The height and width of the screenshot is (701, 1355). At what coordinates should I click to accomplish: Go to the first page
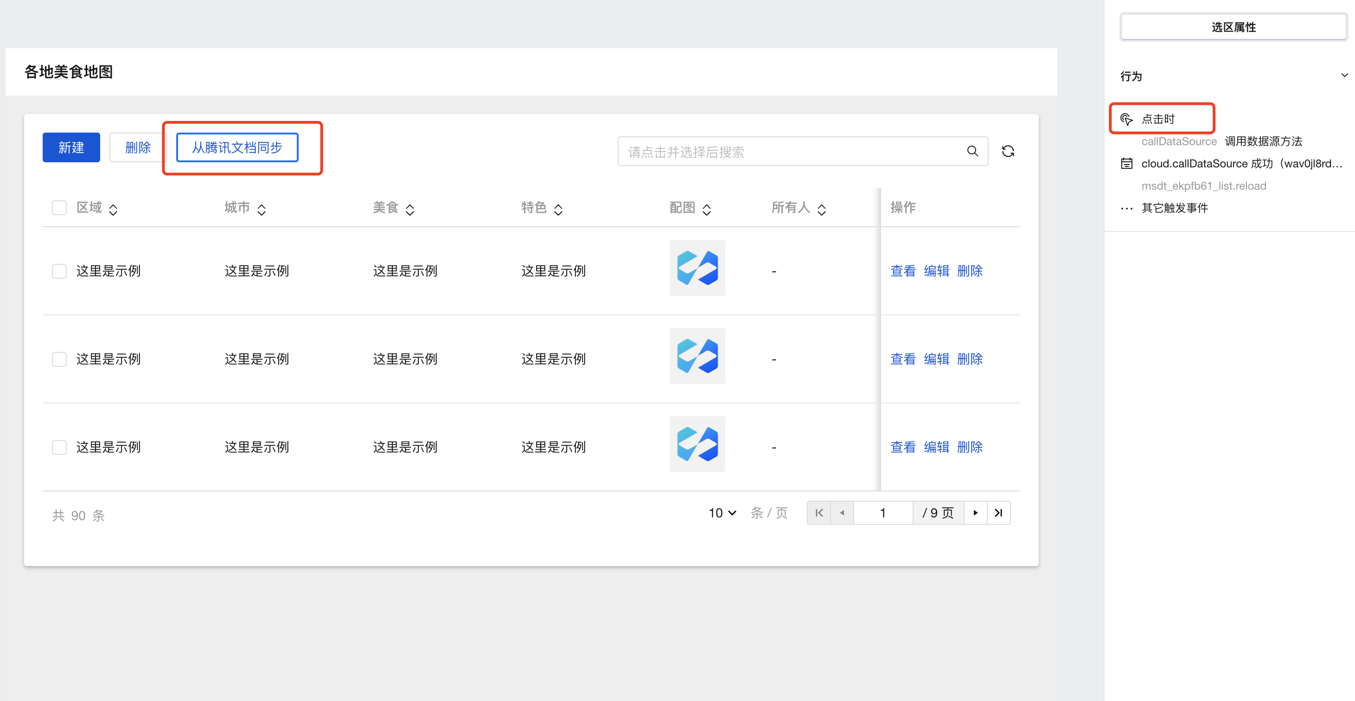click(818, 513)
